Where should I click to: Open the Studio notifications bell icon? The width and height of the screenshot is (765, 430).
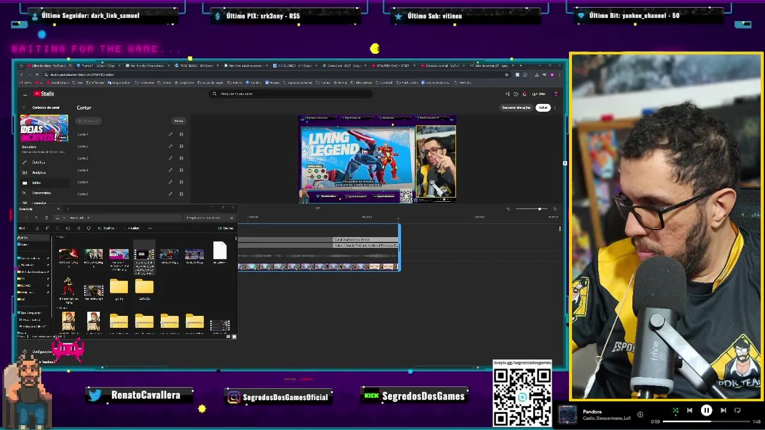coord(524,94)
